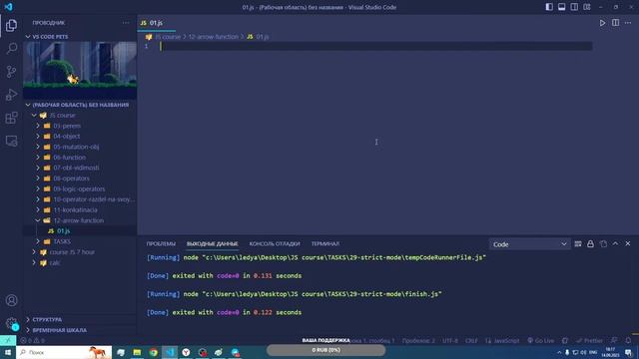The width and height of the screenshot is (639, 359).
Task: Open the Extensions view
Action: click(11, 118)
